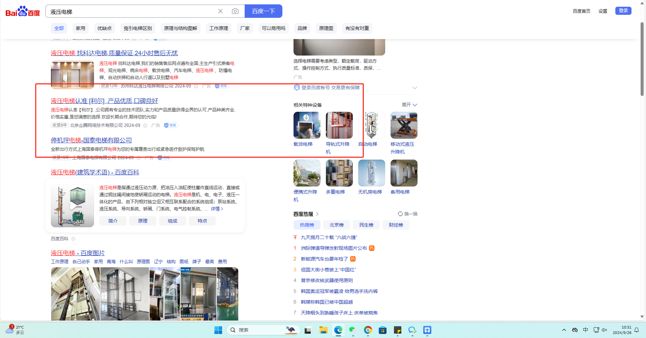Image resolution: width=646 pixels, height=338 pixels.
Task: Select 自己动手 image category link
Action: point(81,262)
